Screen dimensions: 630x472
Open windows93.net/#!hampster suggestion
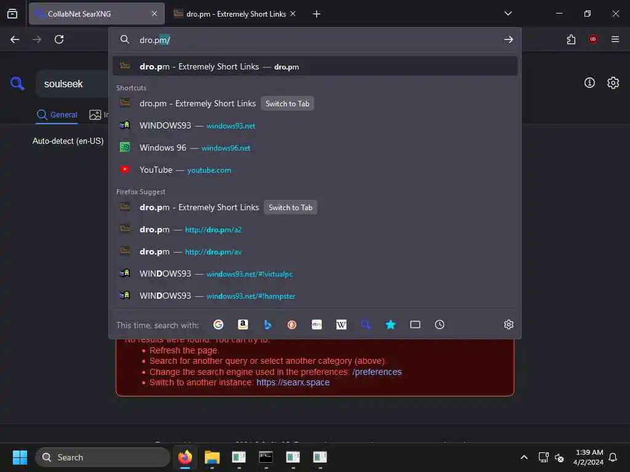pyautogui.click(x=314, y=296)
